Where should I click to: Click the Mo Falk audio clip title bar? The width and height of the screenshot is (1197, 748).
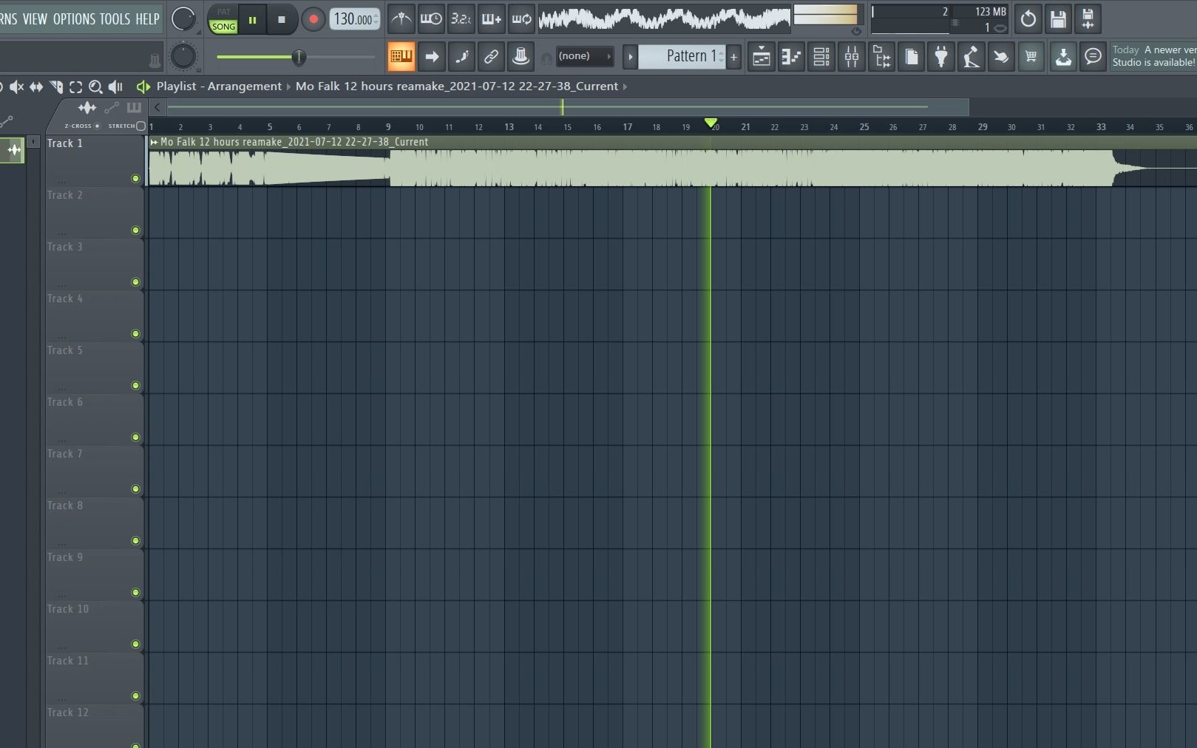click(x=672, y=142)
